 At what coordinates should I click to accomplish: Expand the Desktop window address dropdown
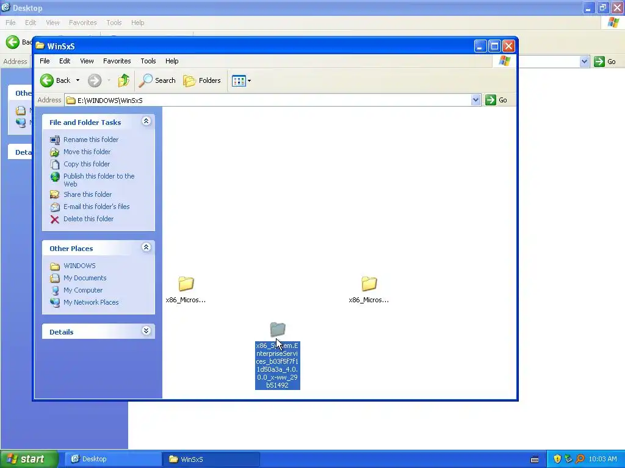click(584, 62)
